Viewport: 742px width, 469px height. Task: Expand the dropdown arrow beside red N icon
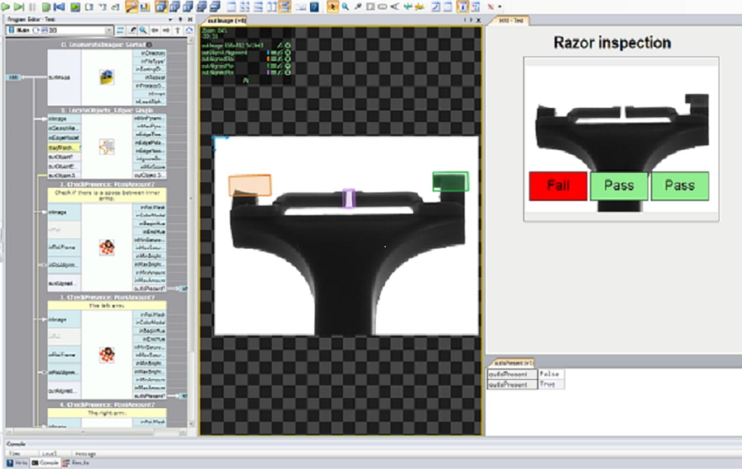click(x=499, y=7)
